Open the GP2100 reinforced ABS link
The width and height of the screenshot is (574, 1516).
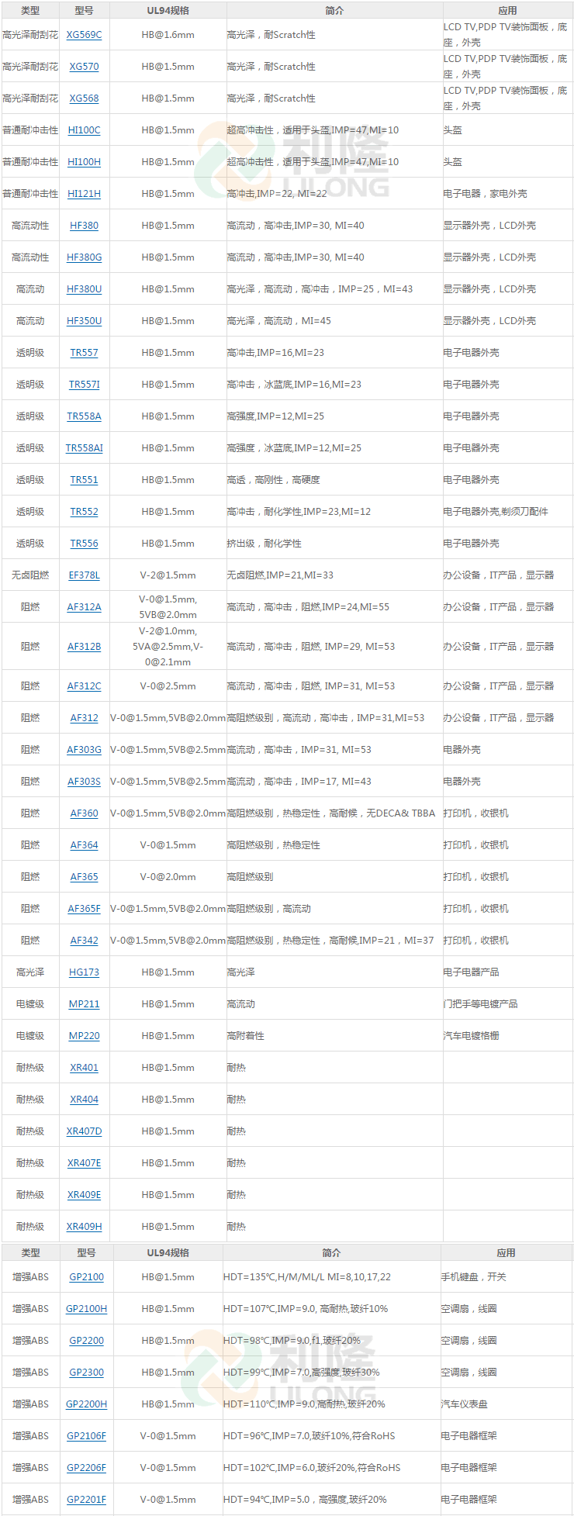(86, 1277)
